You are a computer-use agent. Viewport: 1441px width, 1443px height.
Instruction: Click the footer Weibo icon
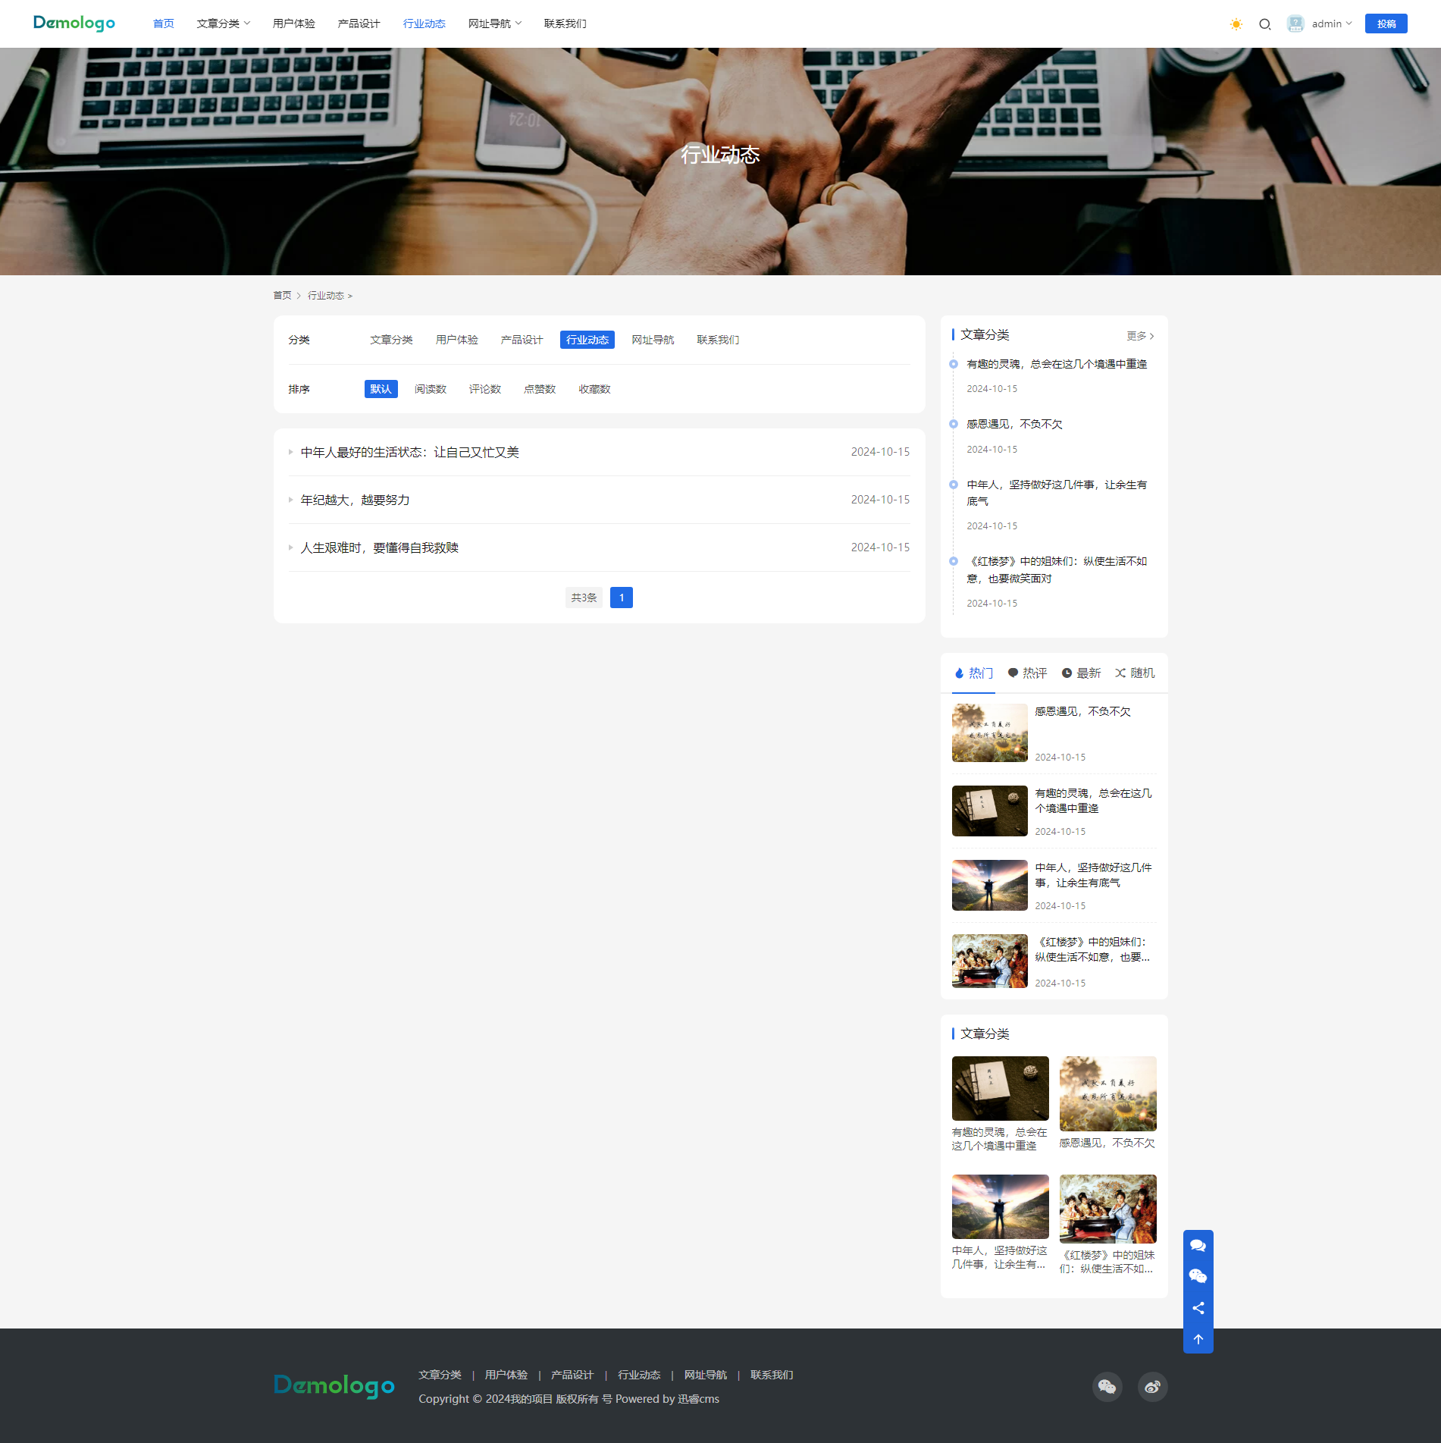coord(1152,1387)
